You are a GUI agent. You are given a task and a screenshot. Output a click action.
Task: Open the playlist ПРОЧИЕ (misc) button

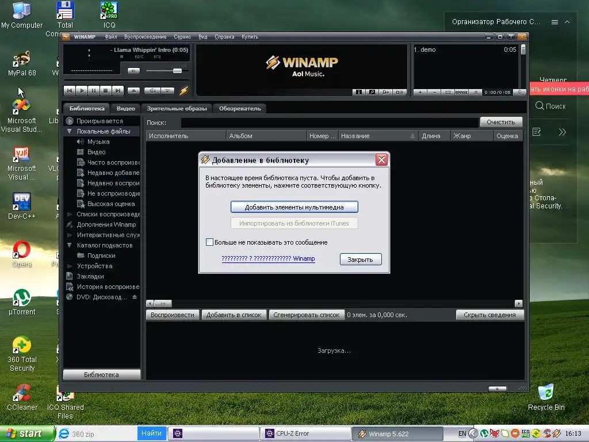coord(461,92)
